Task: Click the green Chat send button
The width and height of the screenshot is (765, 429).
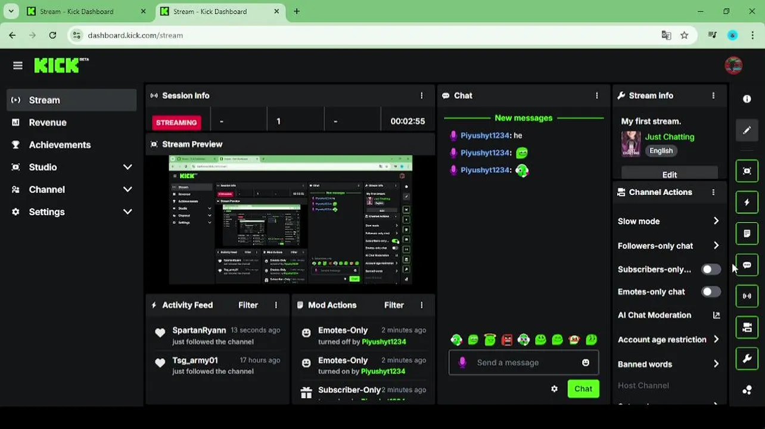Action: (x=583, y=388)
